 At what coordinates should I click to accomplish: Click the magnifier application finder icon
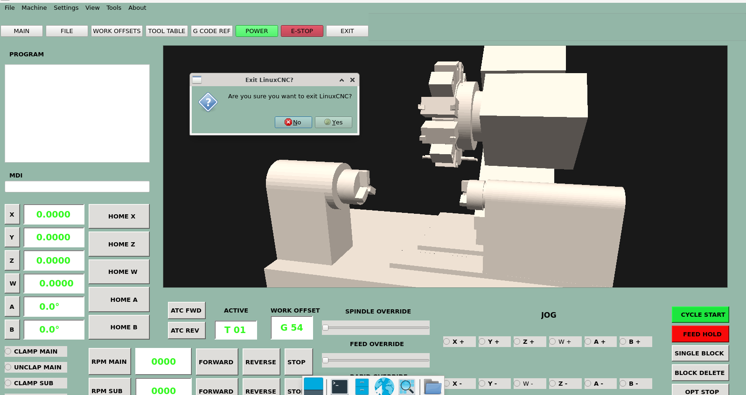[407, 387]
